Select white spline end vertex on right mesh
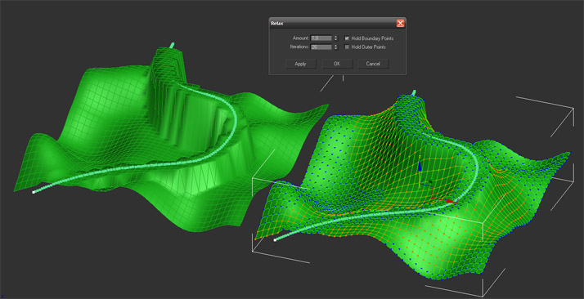The height and width of the screenshot is (299, 584). point(275,240)
